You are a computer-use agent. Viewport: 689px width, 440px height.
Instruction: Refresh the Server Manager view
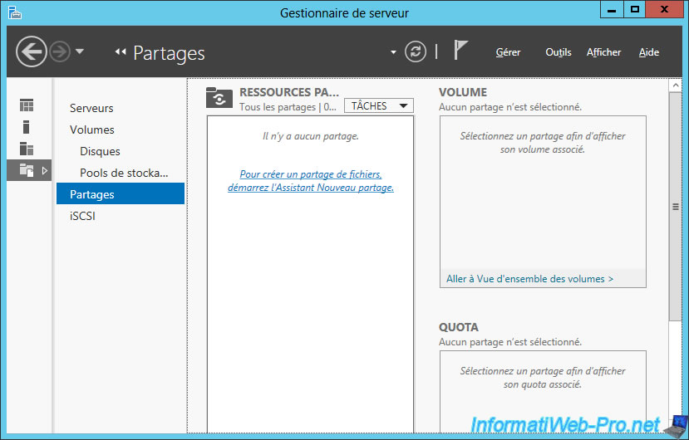pos(416,51)
